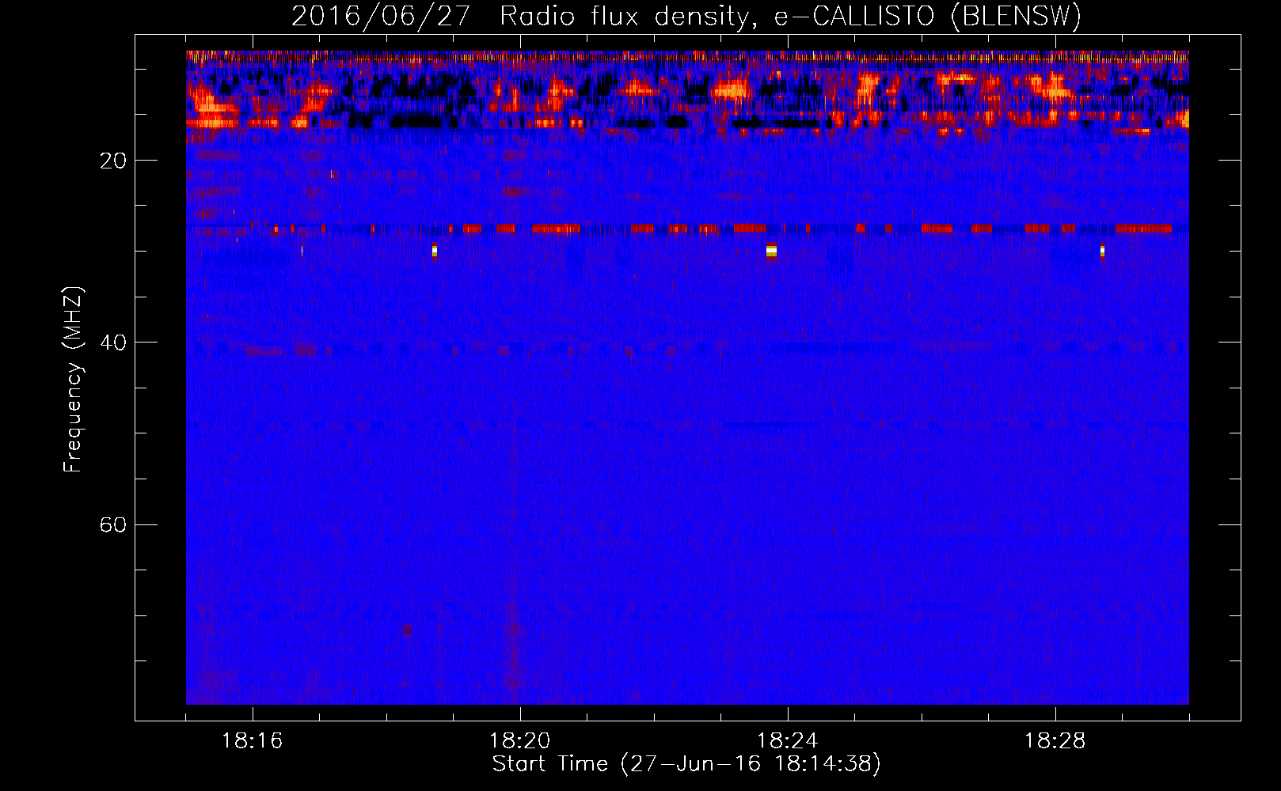Screen dimensions: 1281x791
Task: Click the 60 MHz frequency tick label
Action: [113, 524]
